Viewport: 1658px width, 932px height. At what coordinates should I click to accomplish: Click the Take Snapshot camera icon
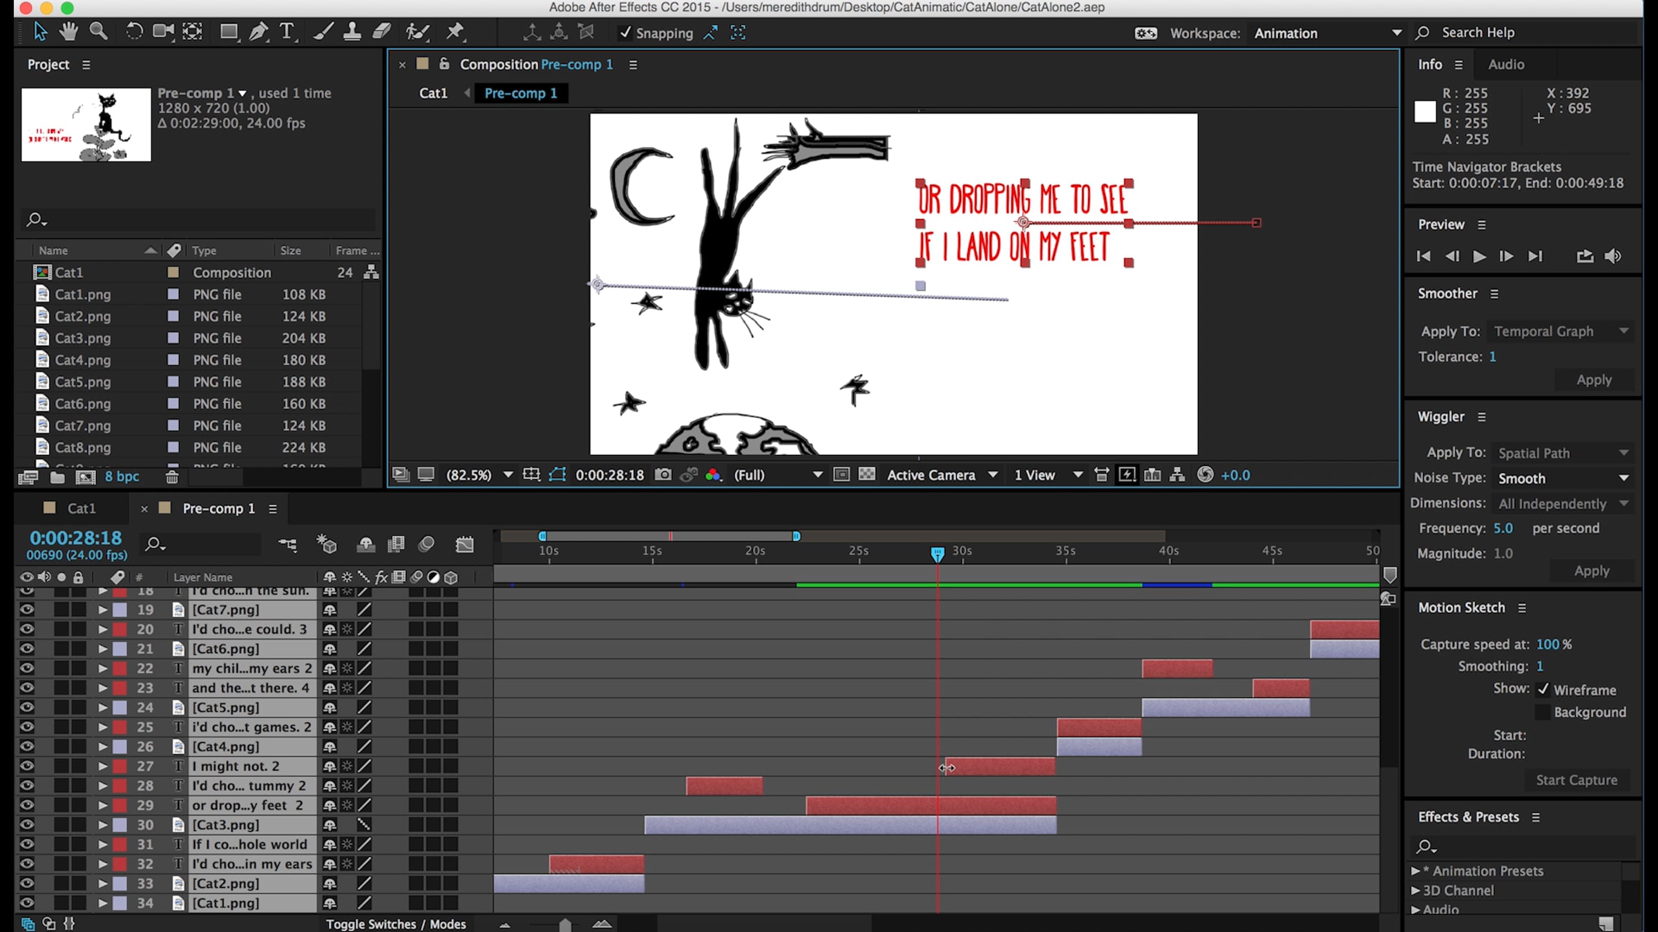point(663,475)
